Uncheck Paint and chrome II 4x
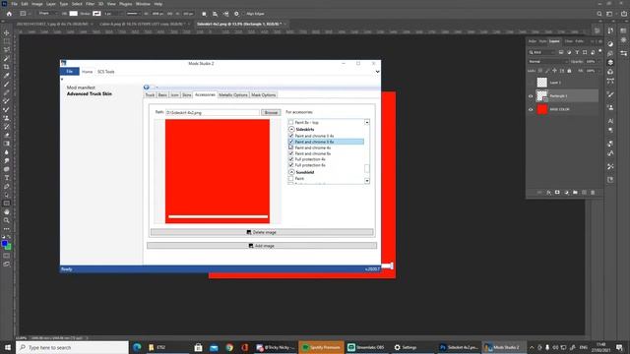 291,136
